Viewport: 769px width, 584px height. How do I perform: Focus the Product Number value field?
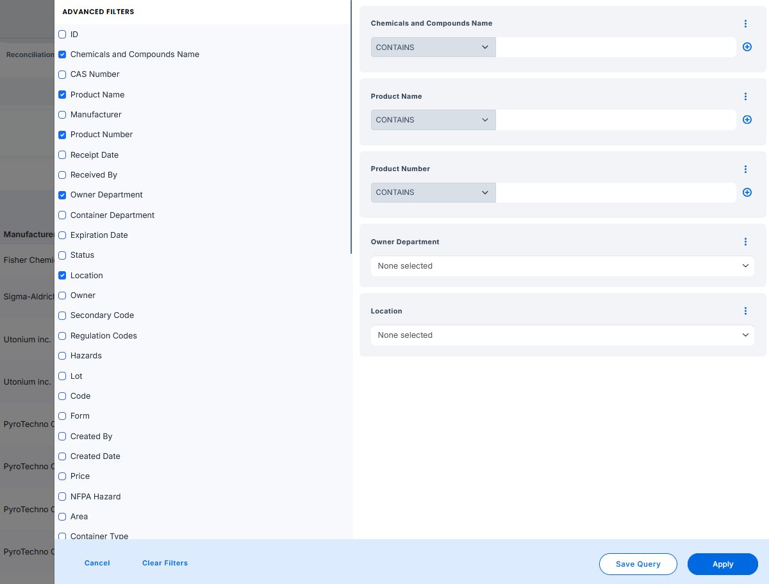[x=616, y=192]
